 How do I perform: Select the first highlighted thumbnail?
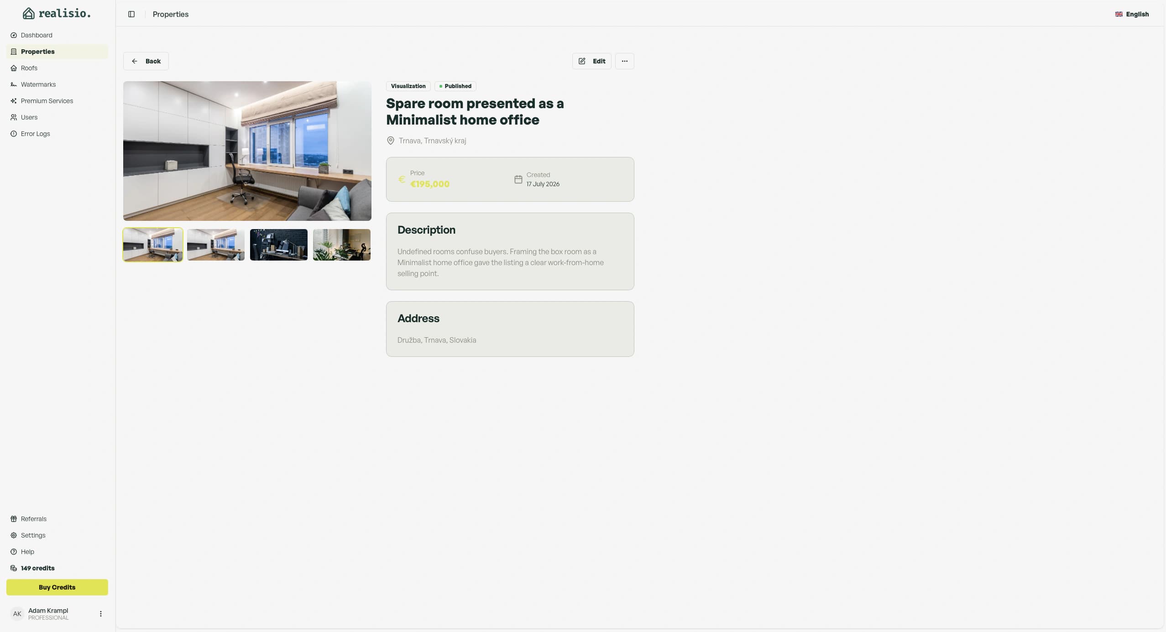click(x=153, y=245)
